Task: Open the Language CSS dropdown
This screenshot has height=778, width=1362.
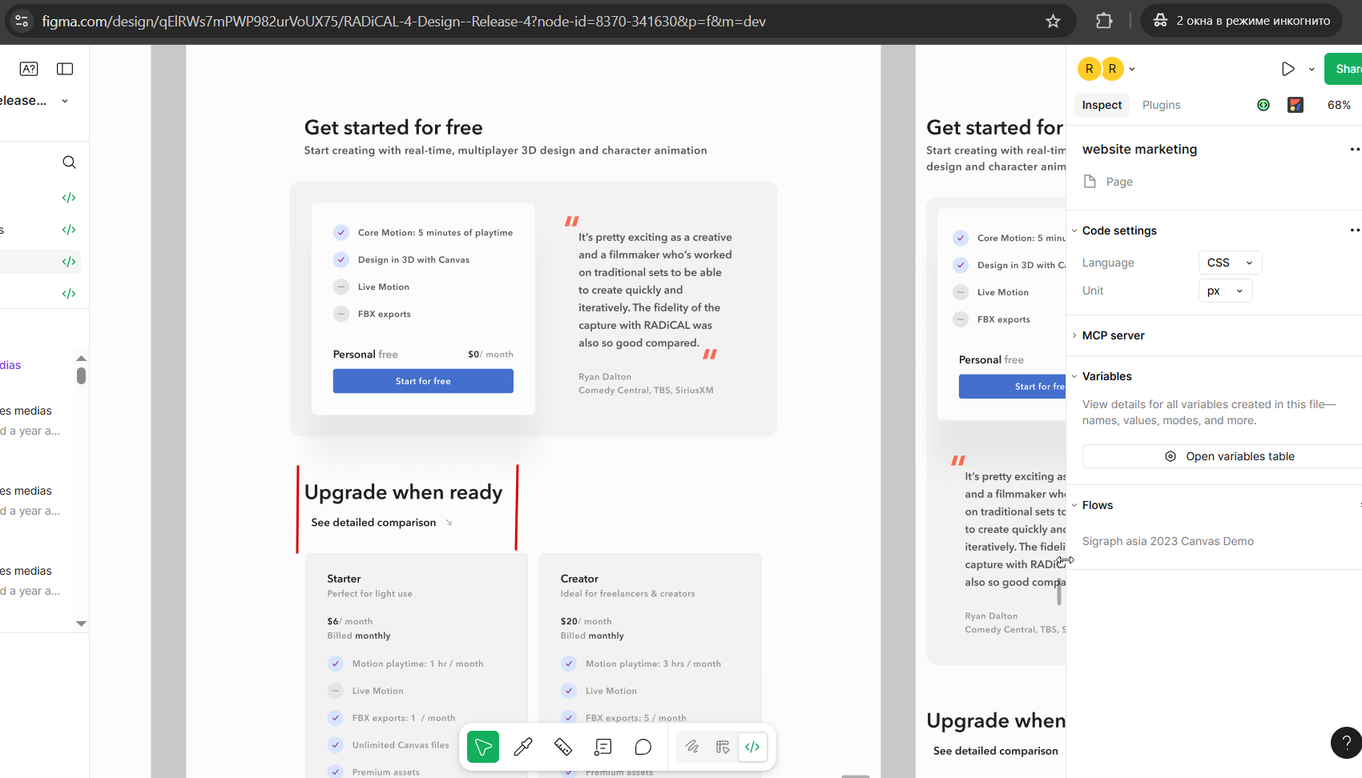Action: 1230,263
